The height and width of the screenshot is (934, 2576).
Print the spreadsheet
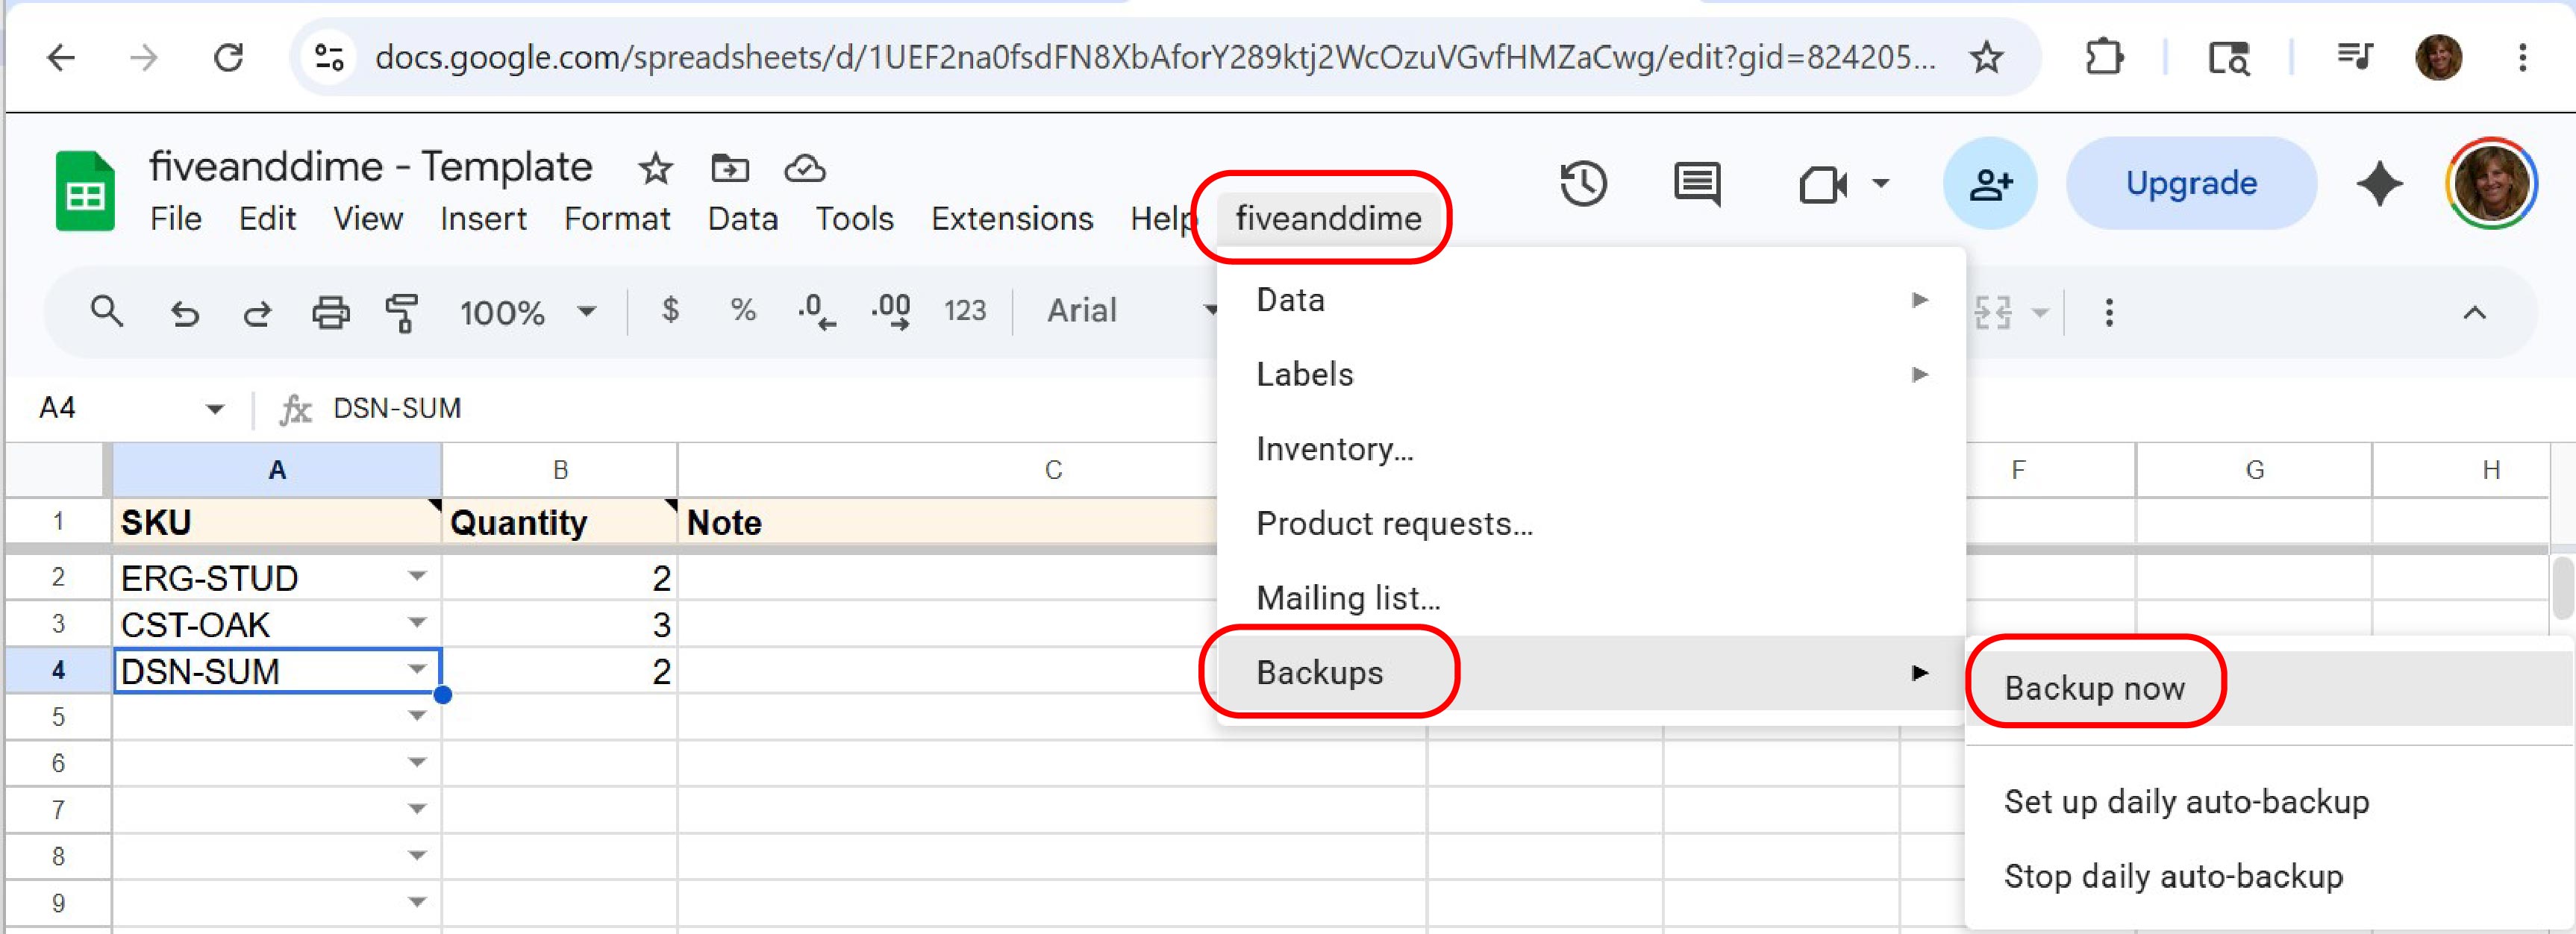pos(331,313)
